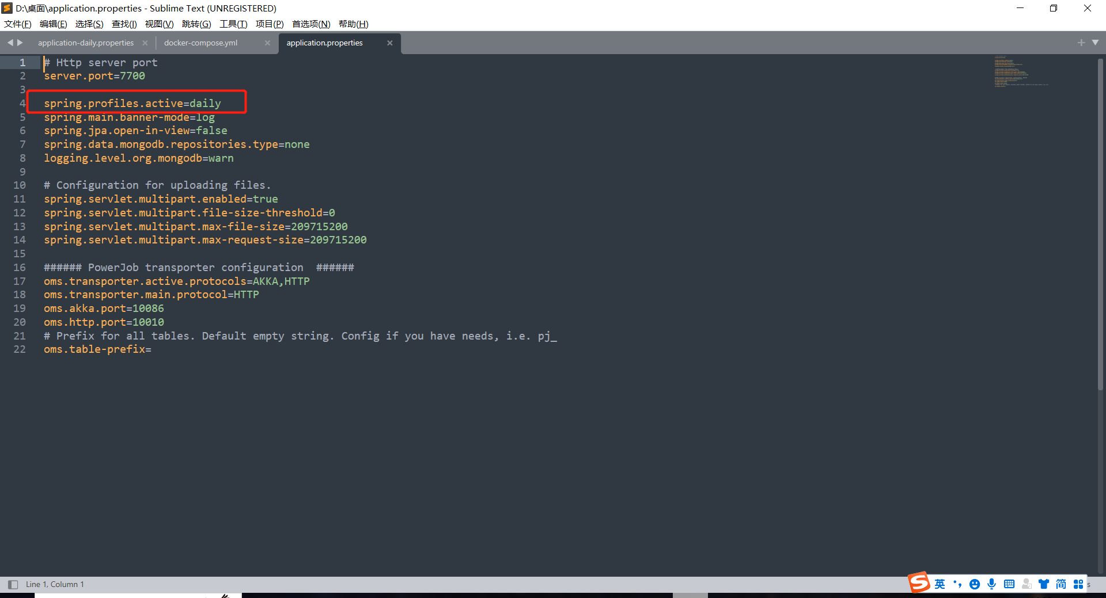The width and height of the screenshot is (1106, 598).
Task: Open the 文件(F) menu
Action: [x=18, y=24]
